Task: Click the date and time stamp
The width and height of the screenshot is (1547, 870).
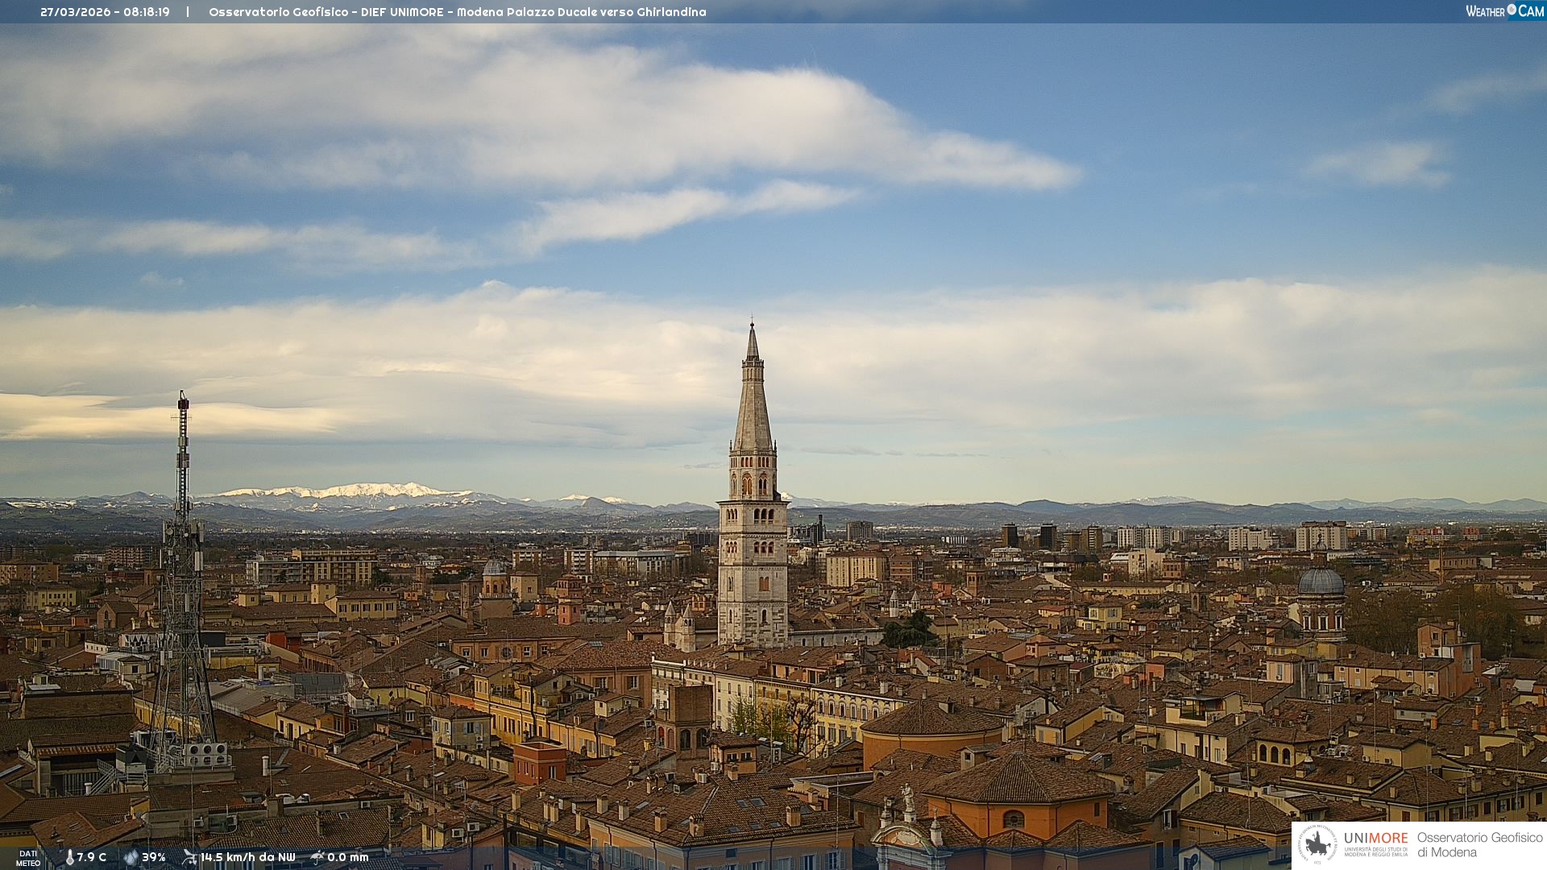Action: point(105,12)
